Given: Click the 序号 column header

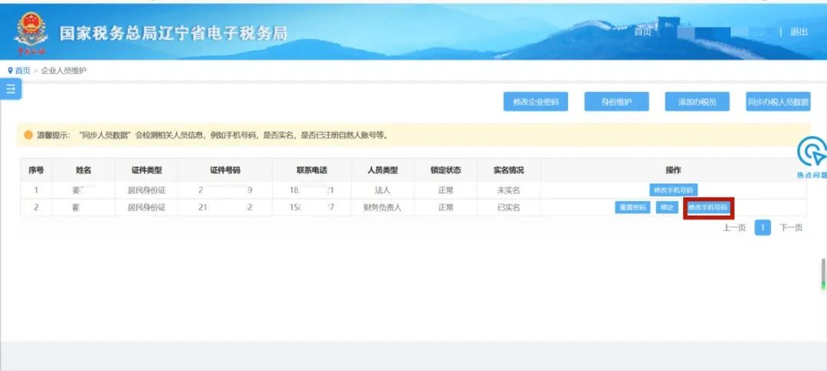Looking at the screenshot, I should [36, 171].
